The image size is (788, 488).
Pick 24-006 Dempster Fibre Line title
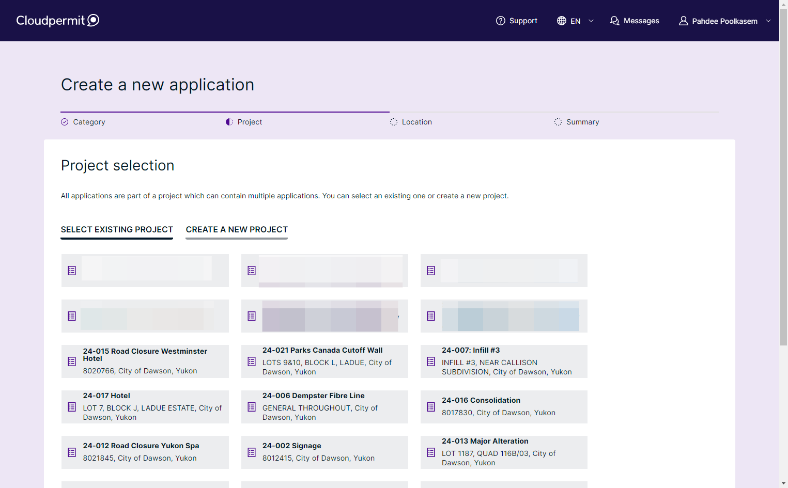click(314, 396)
